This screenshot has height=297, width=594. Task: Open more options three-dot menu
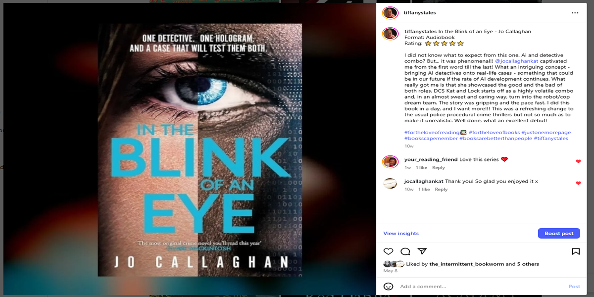575,12
